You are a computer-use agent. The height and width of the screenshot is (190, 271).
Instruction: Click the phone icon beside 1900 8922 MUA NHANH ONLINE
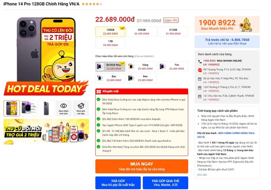pos(200,62)
